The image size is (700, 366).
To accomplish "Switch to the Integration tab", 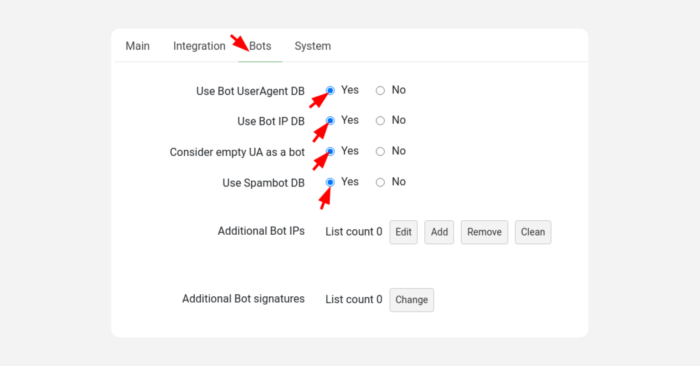I will (199, 46).
